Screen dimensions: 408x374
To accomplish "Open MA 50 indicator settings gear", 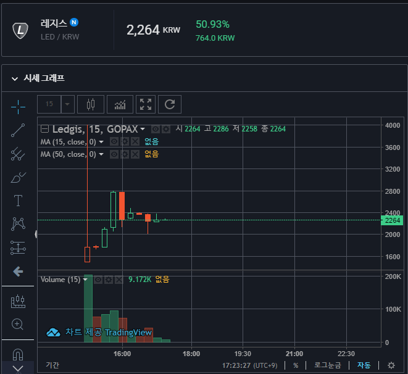I will coord(125,154).
